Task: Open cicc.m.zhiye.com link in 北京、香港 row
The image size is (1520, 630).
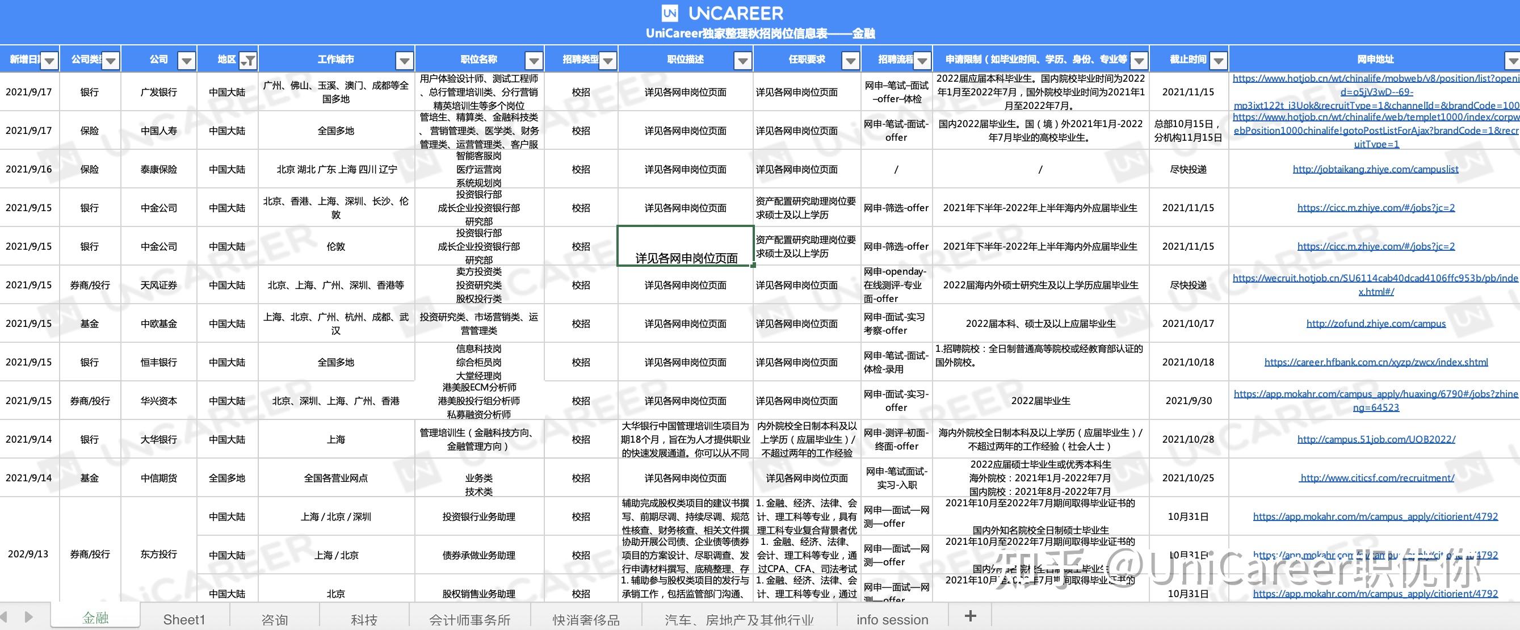Action: pos(1375,208)
